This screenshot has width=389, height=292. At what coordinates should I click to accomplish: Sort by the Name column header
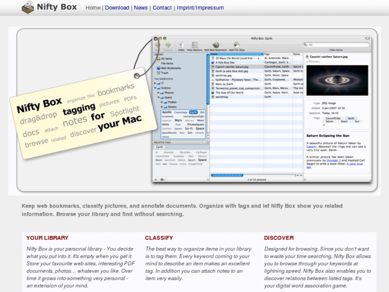(237, 54)
